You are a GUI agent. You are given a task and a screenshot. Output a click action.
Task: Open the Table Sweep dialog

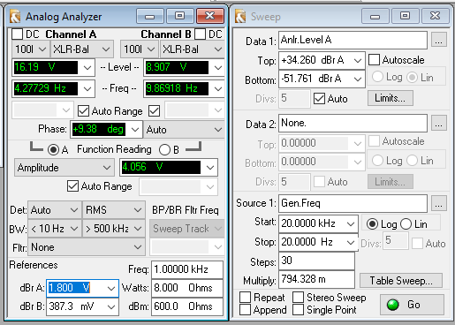coord(401,281)
